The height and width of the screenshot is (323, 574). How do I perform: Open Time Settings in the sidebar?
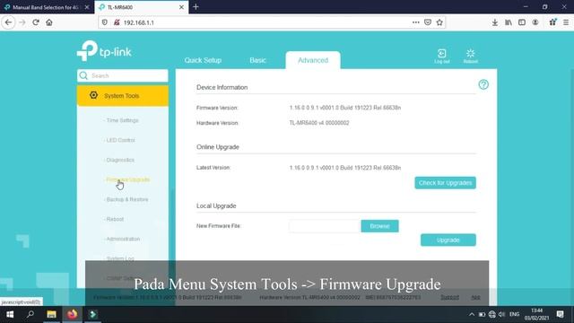click(x=121, y=120)
